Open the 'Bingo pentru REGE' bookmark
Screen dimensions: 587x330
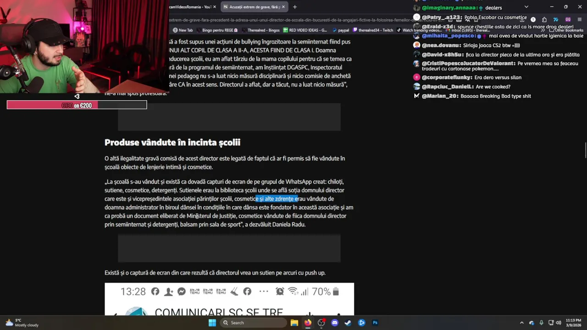point(217,30)
